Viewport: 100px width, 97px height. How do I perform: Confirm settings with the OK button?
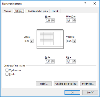72,92
